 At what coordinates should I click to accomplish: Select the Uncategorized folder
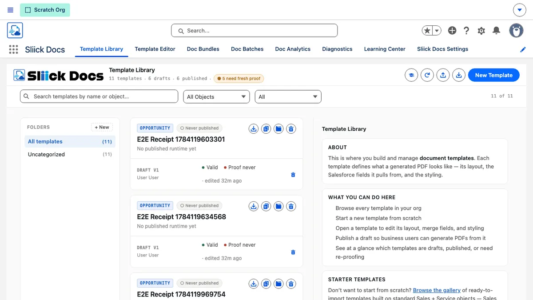point(70,155)
